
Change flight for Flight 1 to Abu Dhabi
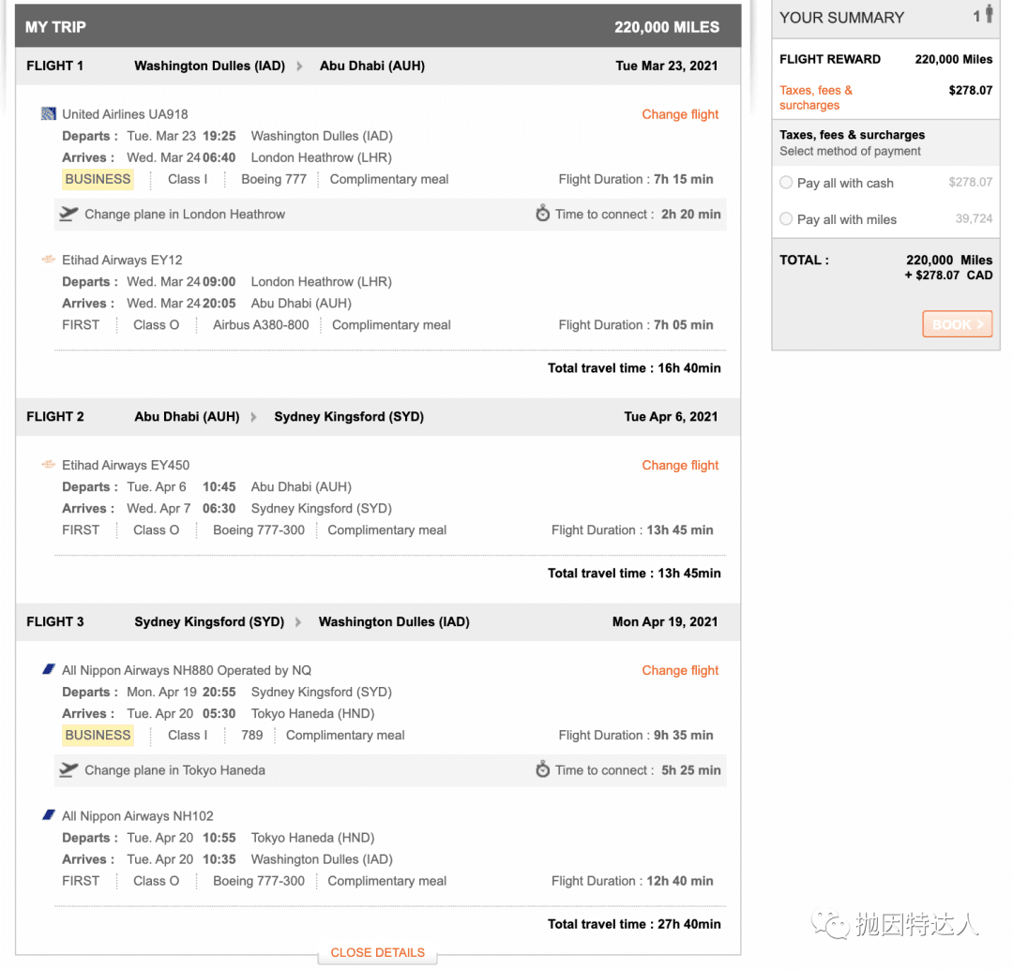[x=680, y=114]
